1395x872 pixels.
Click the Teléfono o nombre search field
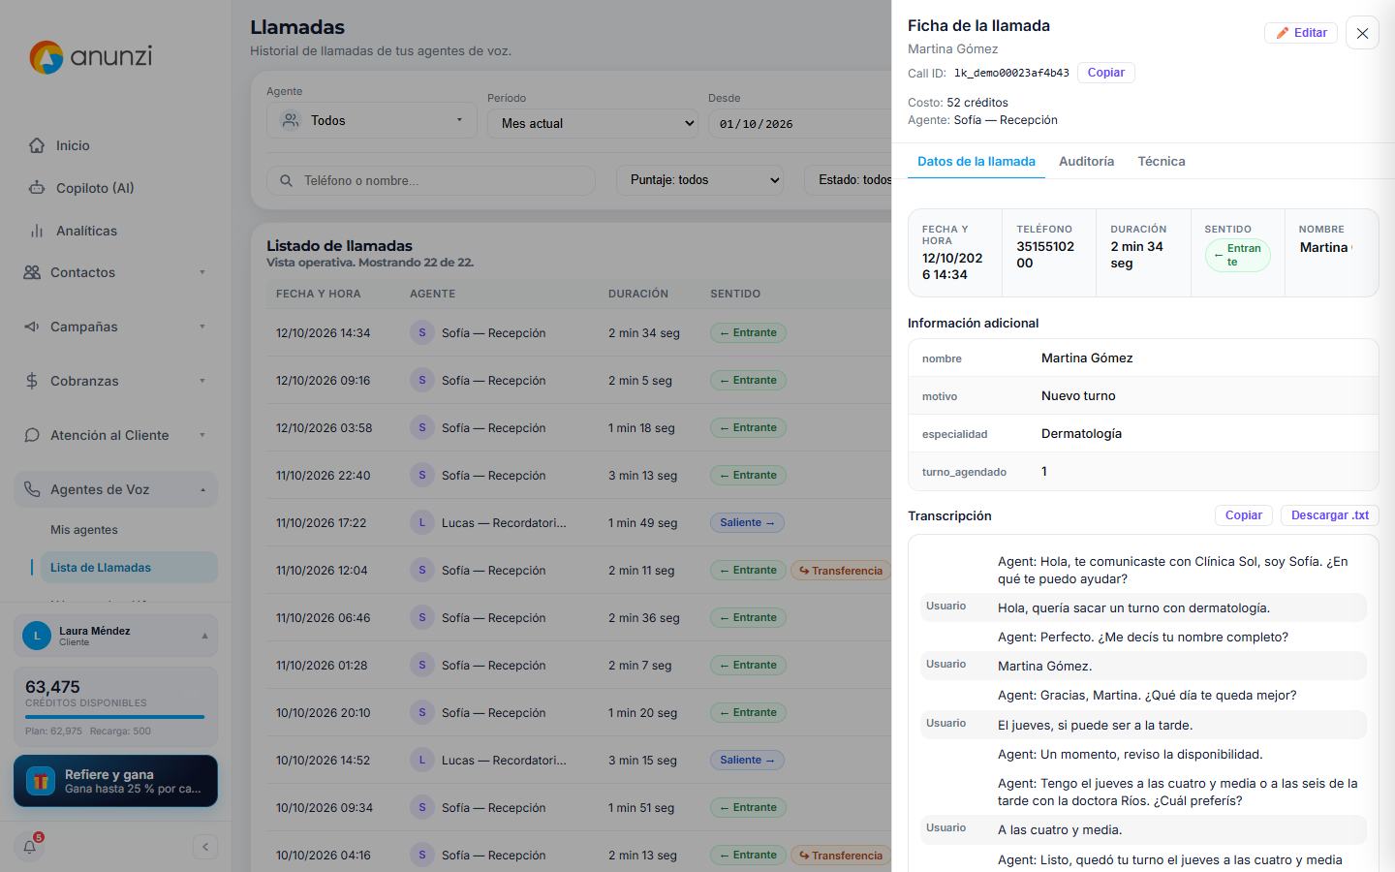point(431,180)
